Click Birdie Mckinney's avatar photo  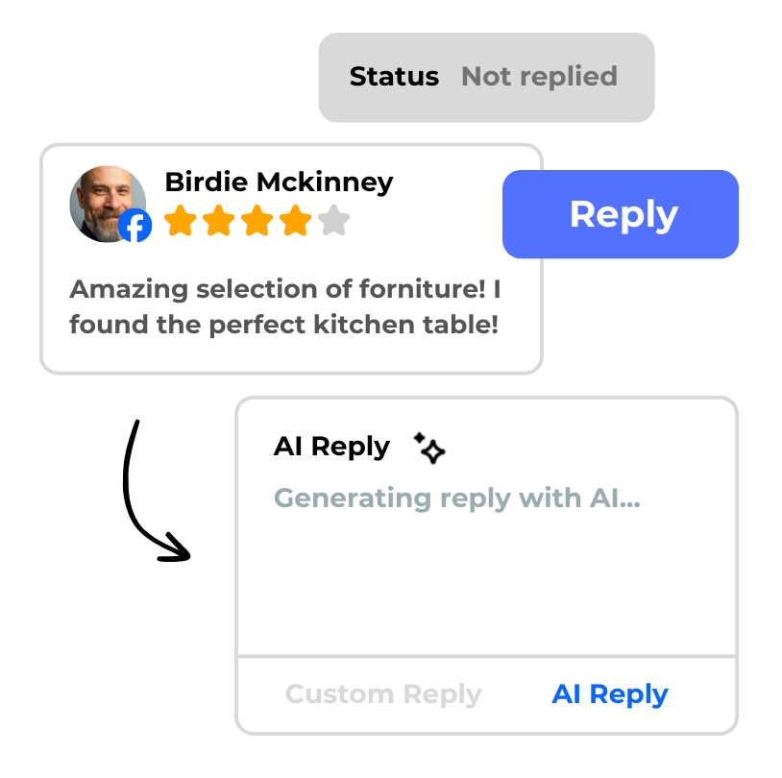pyautogui.click(x=108, y=204)
